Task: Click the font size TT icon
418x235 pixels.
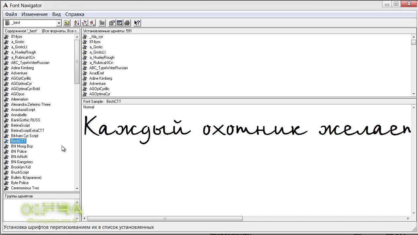Action: [x=84, y=23]
